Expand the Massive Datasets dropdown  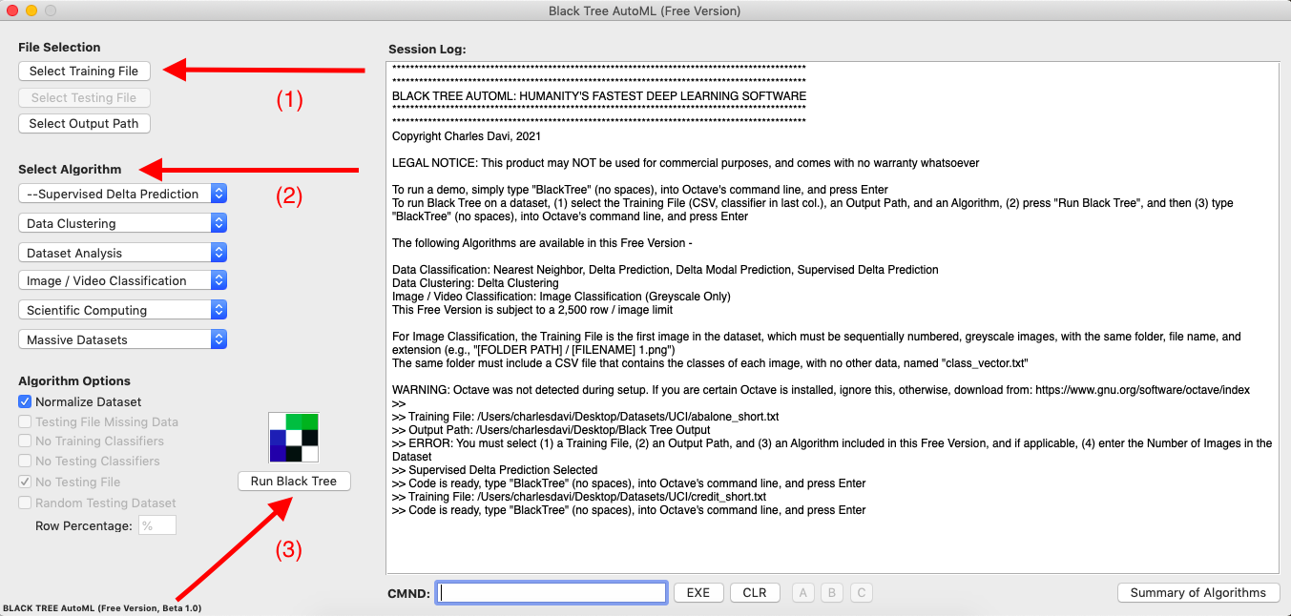(122, 339)
